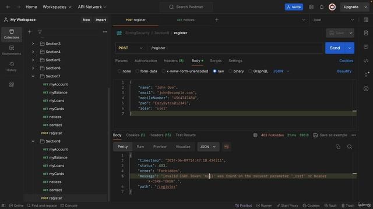Open the History sidebar panel
The height and width of the screenshot is (209, 373).
(12, 67)
